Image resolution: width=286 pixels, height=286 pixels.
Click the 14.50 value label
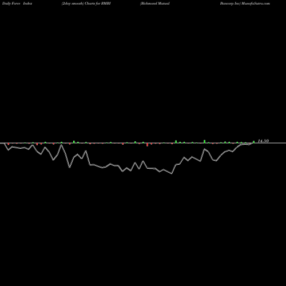[263, 141]
